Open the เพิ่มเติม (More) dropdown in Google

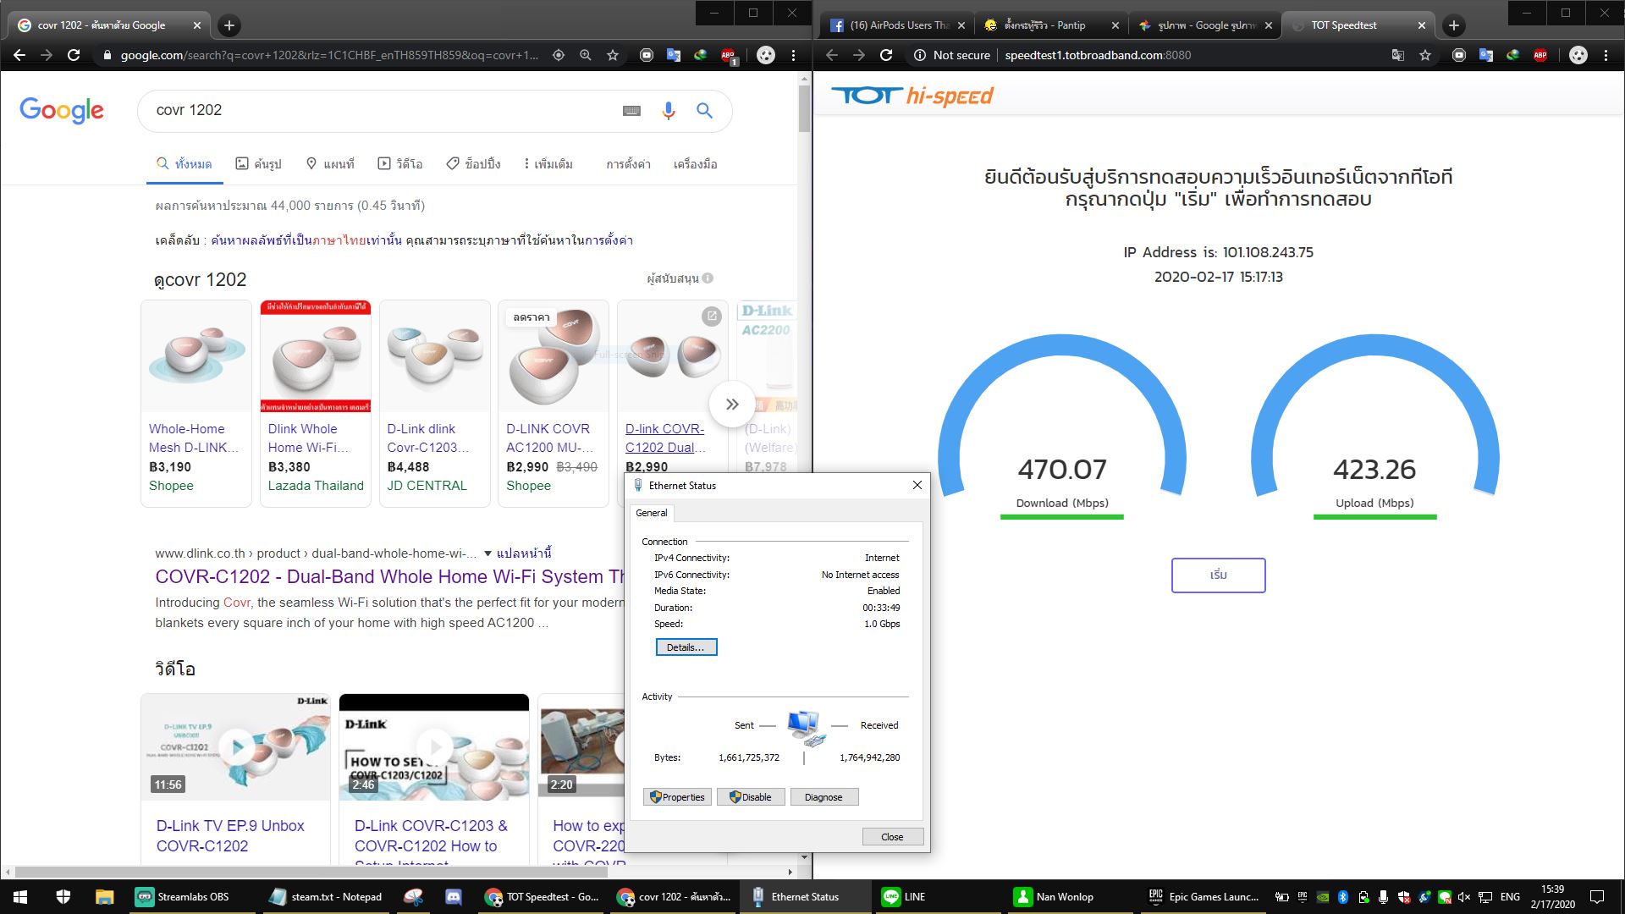pyautogui.click(x=548, y=164)
